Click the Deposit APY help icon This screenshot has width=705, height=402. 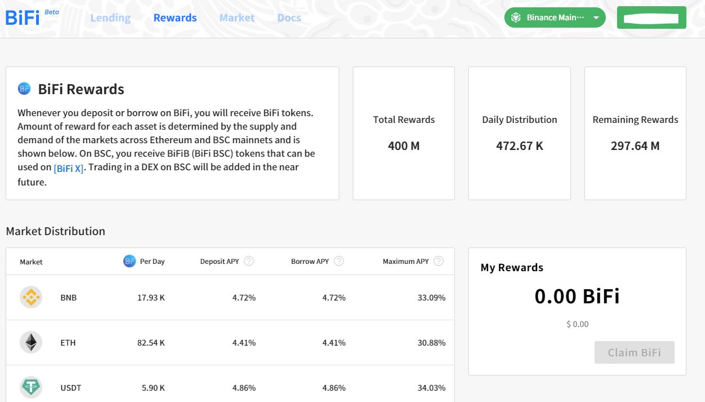pyautogui.click(x=249, y=261)
